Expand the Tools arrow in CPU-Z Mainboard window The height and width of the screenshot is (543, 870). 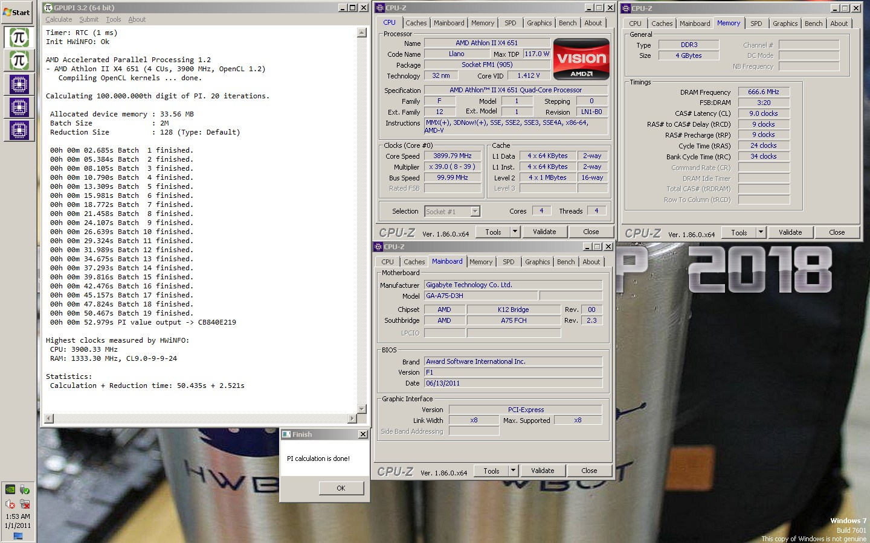pyautogui.click(x=513, y=471)
